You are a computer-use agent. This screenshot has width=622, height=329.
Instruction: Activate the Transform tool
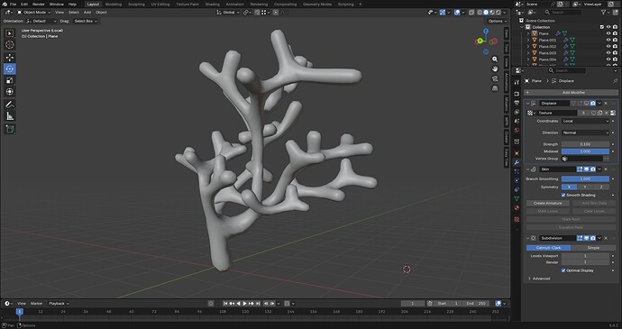click(10, 92)
